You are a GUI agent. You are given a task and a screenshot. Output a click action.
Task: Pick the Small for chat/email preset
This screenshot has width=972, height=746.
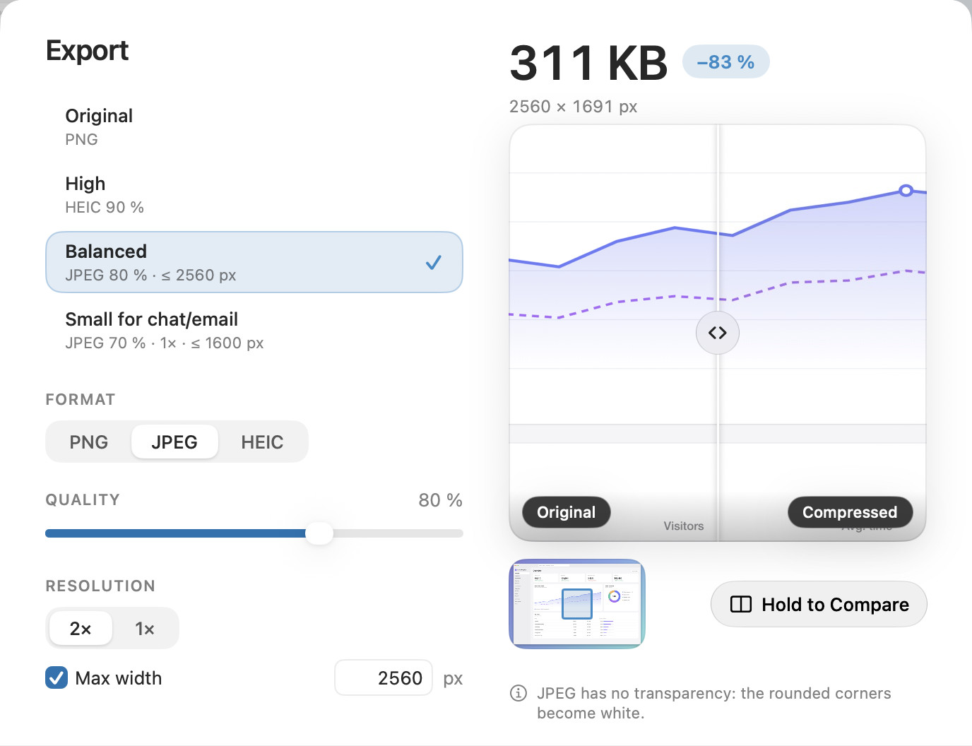point(254,330)
